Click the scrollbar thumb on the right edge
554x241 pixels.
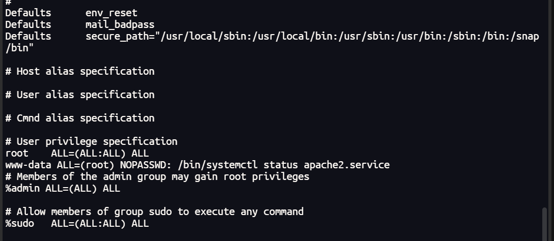click(x=544, y=223)
